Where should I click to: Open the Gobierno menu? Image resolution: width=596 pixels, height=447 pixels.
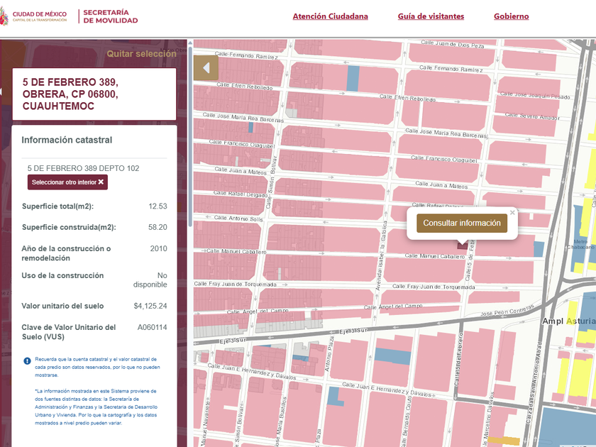pos(511,16)
